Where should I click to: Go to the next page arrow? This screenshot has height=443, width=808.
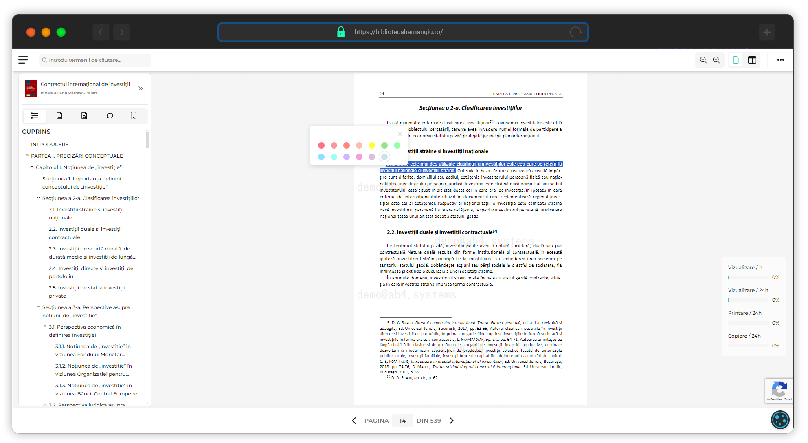[451, 421]
